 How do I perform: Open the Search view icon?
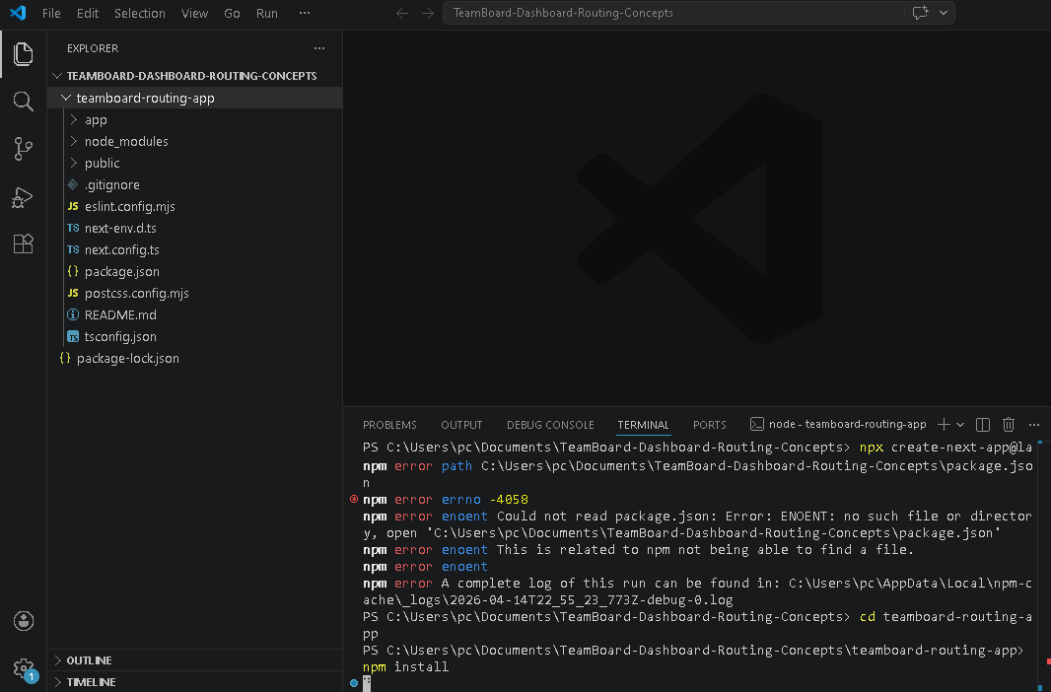(24, 102)
